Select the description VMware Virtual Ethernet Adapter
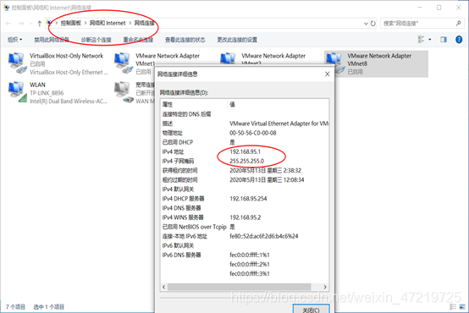The height and width of the screenshot is (313, 469). 279,124
